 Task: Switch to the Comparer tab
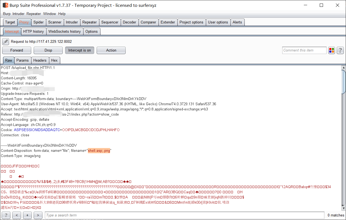tap(148, 22)
